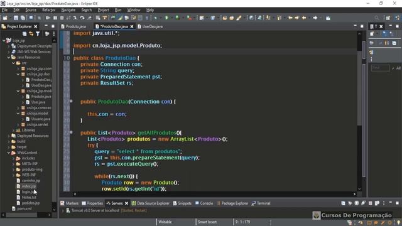The width and height of the screenshot is (402, 226).
Task: Click Collapse All in Project Explorer
Action: click(24, 33)
